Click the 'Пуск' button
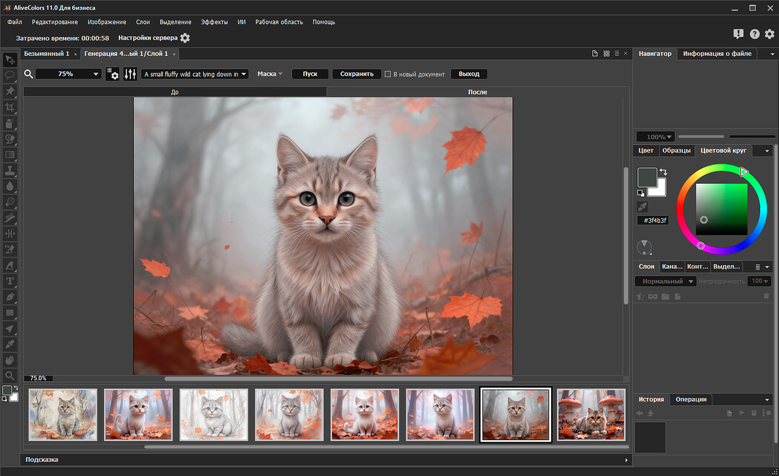This screenshot has height=476, width=779. point(310,74)
